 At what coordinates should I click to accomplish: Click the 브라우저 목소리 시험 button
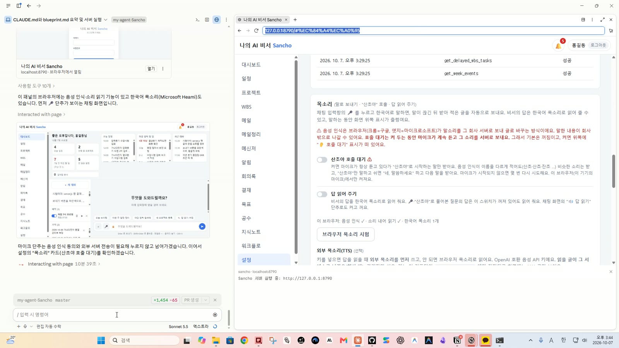pyautogui.click(x=345, y=234)
